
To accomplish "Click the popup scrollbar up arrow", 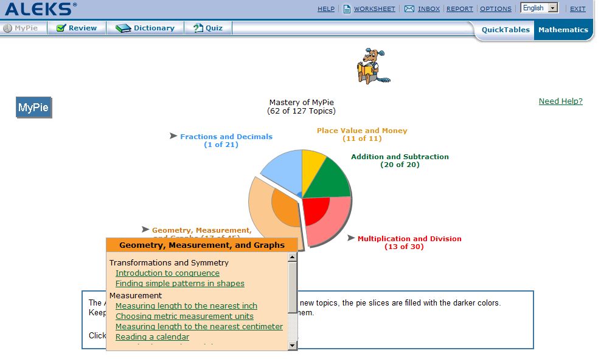I will (x=292, y=257).
